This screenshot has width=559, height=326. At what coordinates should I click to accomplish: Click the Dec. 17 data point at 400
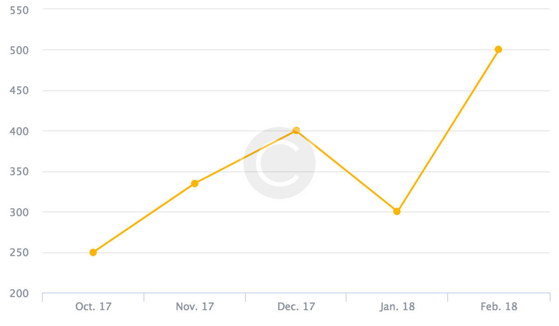pyautogui.click(x=296, y=130)
